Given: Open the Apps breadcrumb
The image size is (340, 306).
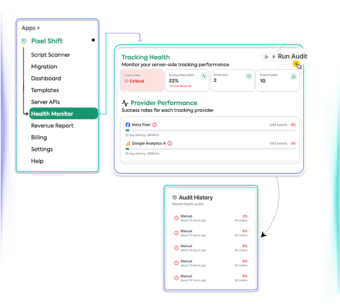Looking at the screenshot, I should click(x=30, y=28).
